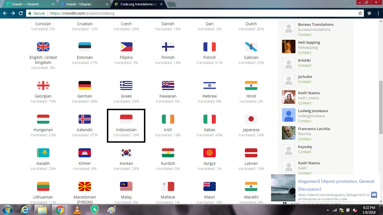Choose the Malay flag icon

point(126,186)
